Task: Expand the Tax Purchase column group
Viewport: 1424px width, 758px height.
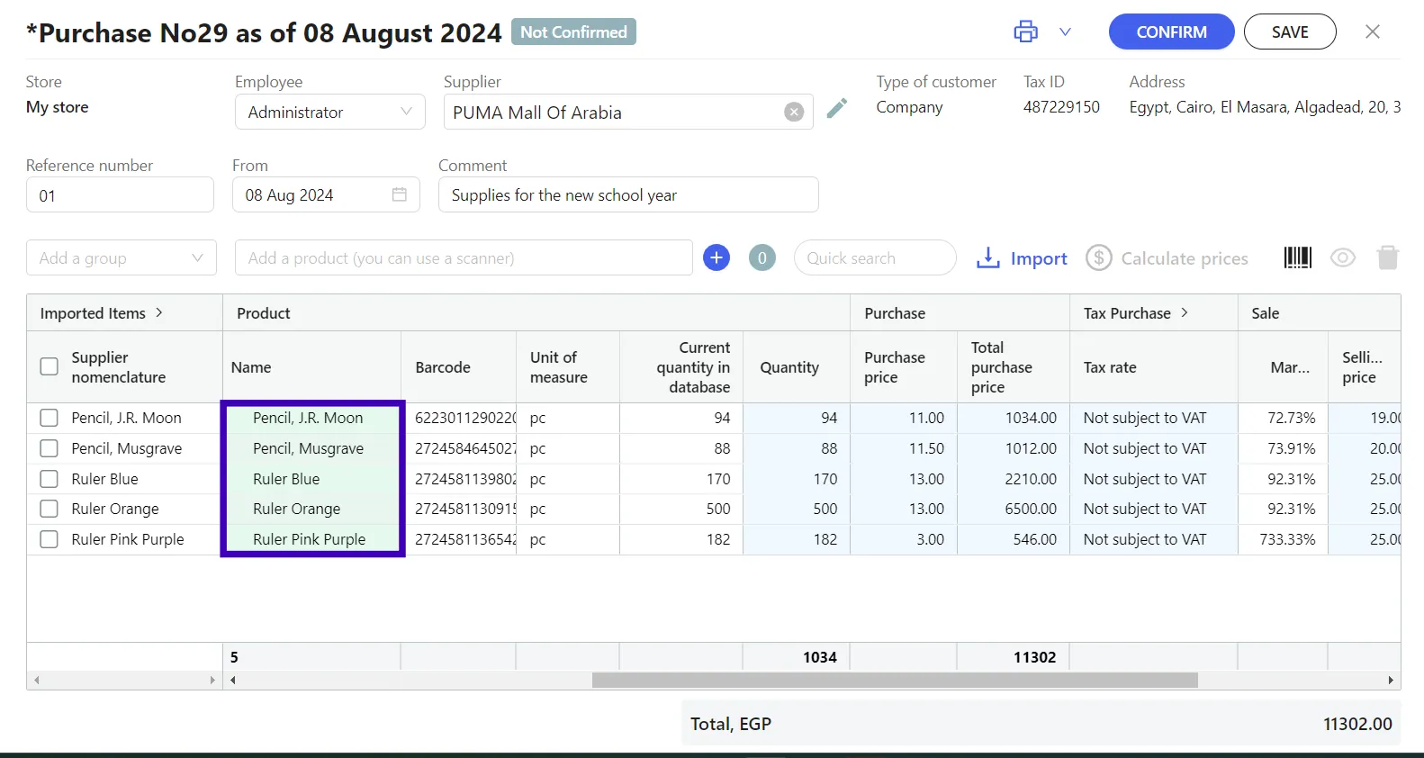Action: click(1184, 312)
